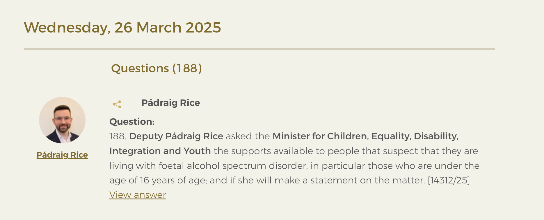Click the question number 188. in the paragraph
This screenshot has width=544, height=220.
[x=118, y=136]
